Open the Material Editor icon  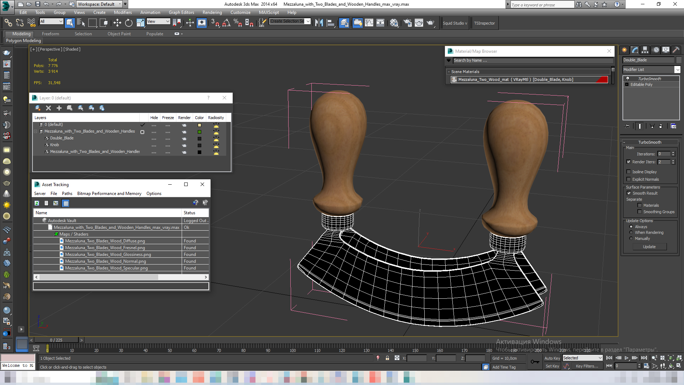(394, 23)
